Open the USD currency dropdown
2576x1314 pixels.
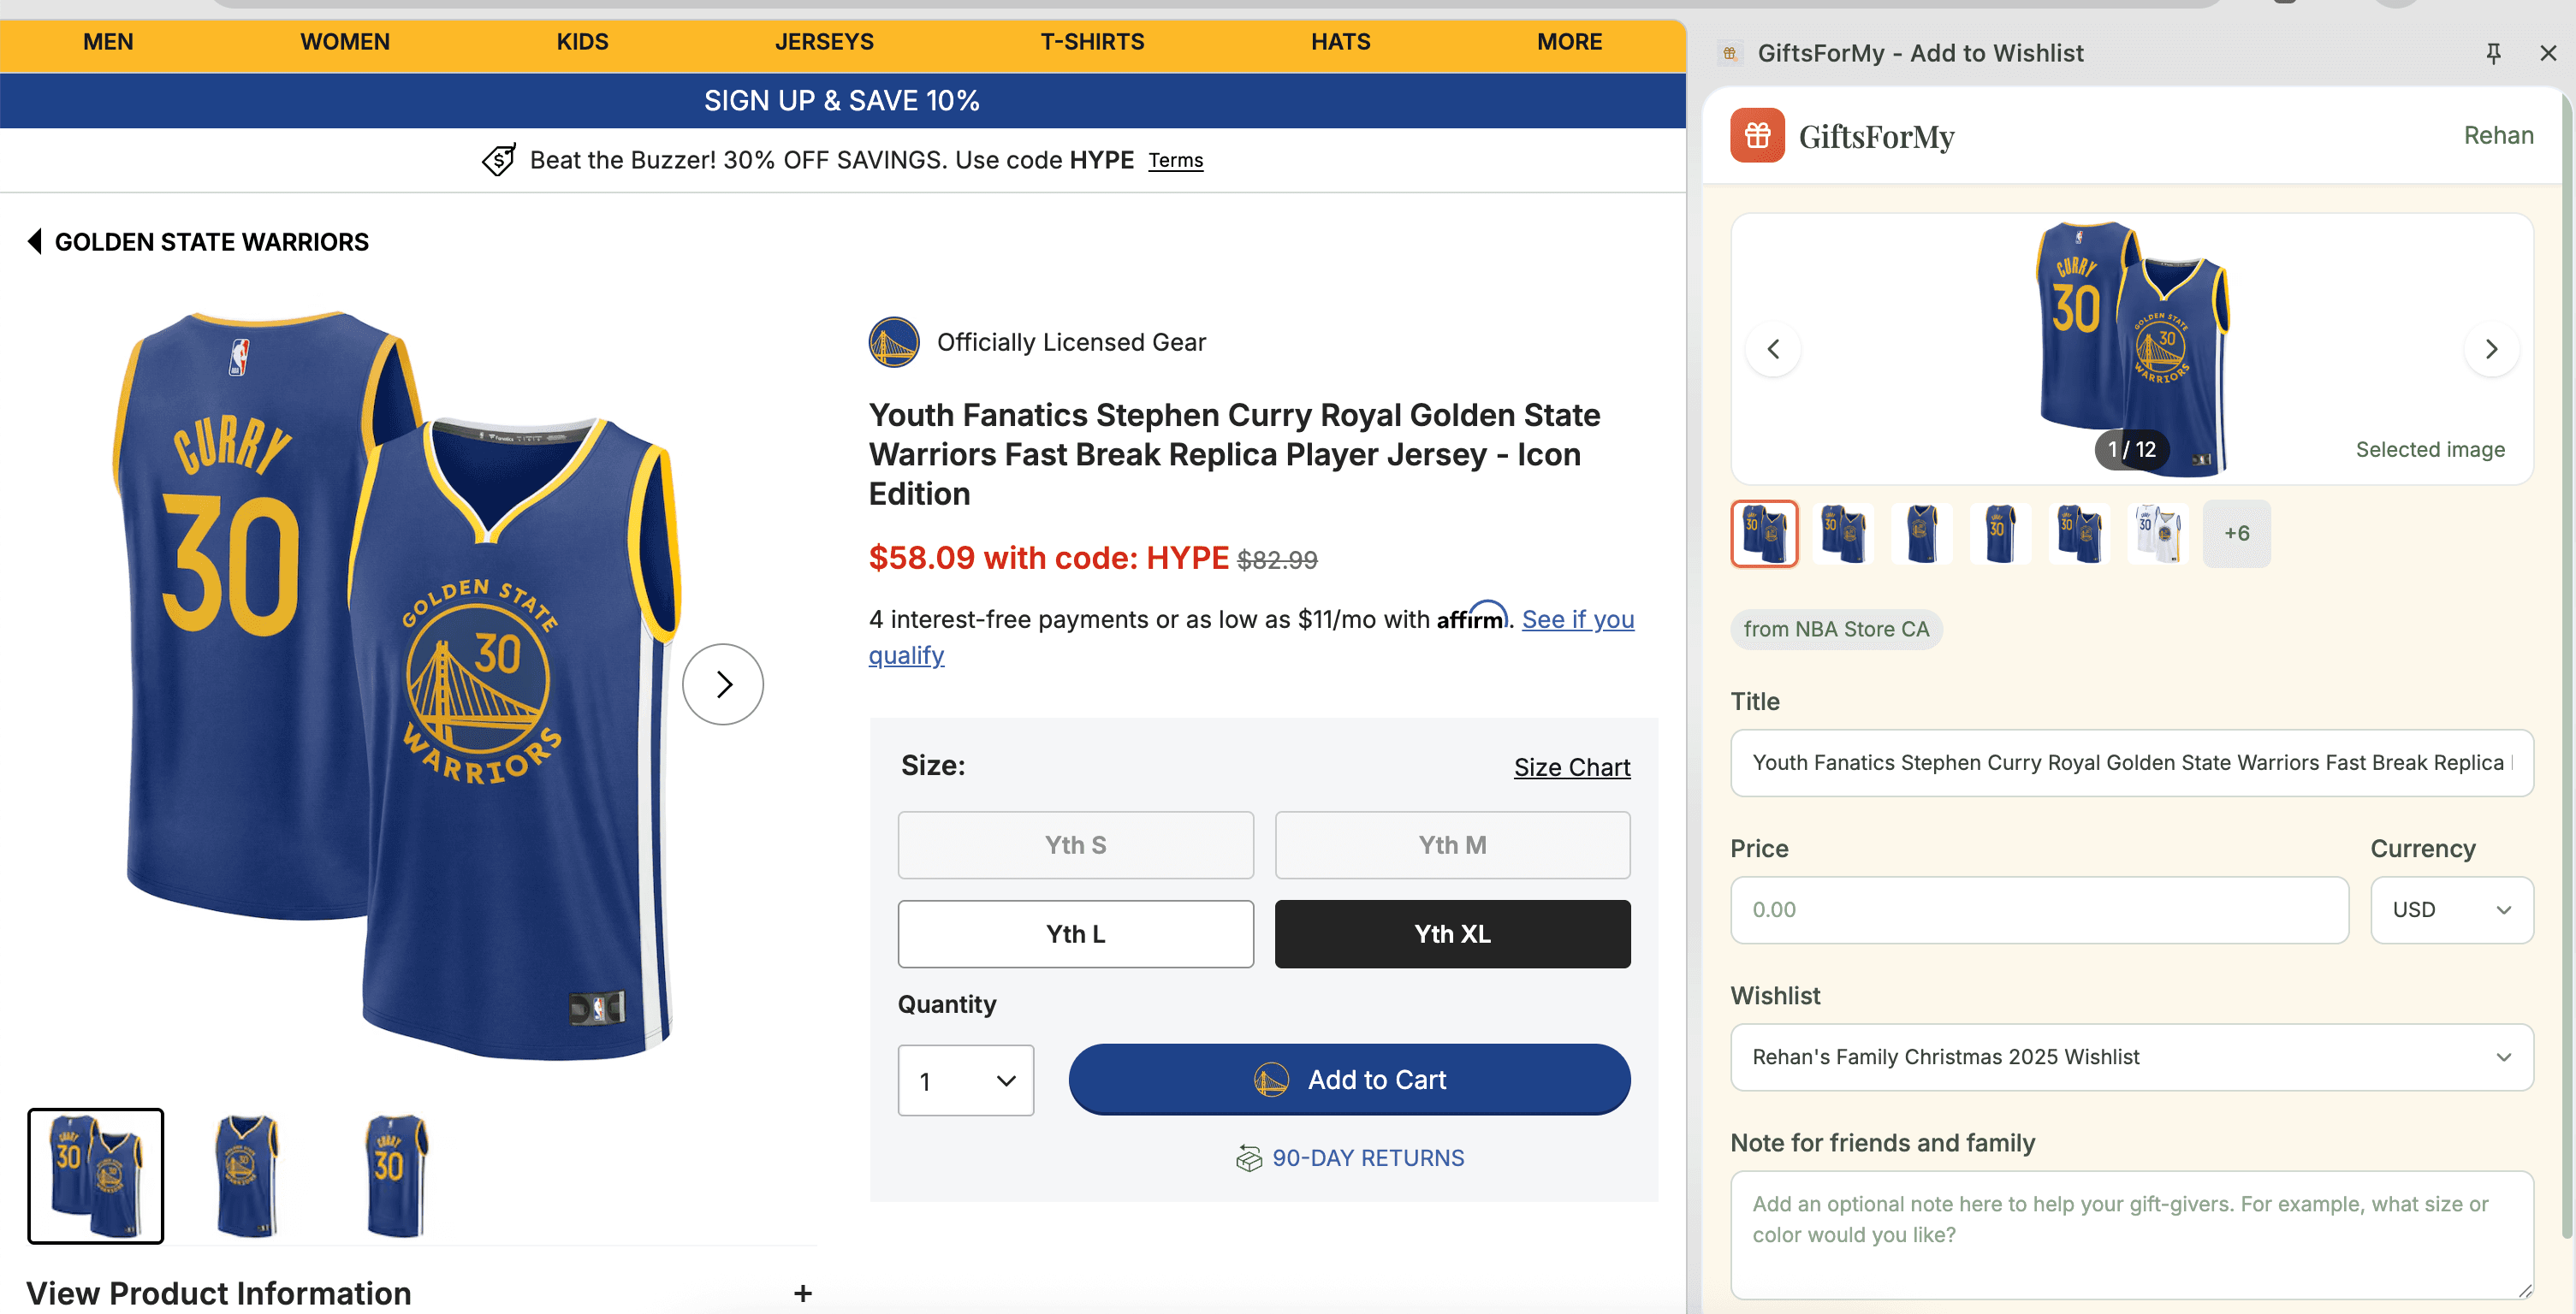(x=2451, y=909)
